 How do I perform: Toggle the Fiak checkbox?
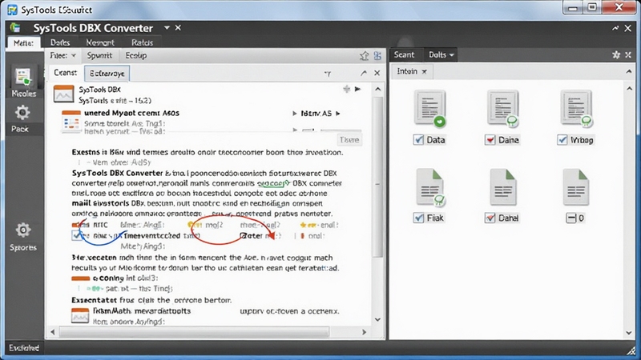418,218
